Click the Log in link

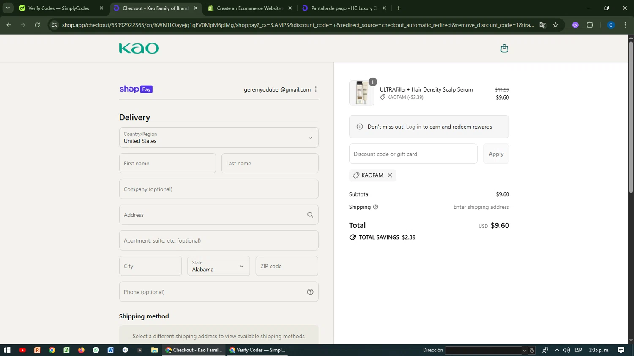pyautogui.click(x=414, y=127)
